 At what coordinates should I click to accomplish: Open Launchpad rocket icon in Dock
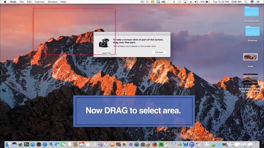point(20,144)
